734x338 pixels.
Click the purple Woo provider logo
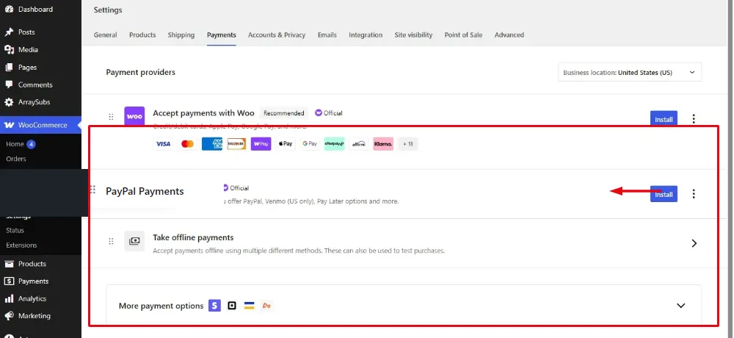[x=134, y=116]
